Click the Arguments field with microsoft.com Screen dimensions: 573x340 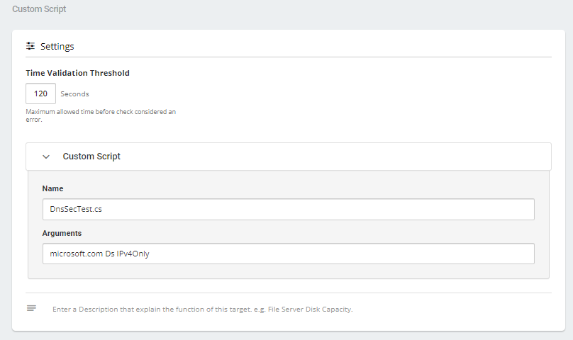click(288, 254)
